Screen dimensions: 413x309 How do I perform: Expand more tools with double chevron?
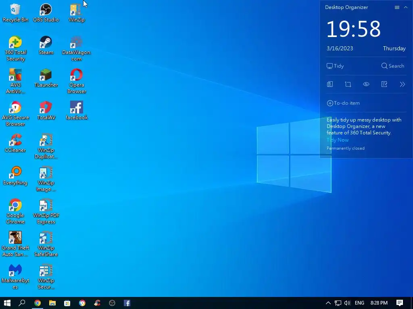402,84
